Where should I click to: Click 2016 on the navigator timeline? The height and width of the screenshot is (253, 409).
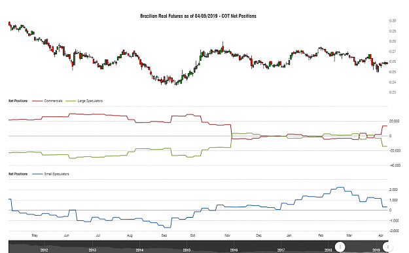coord(234,250)
